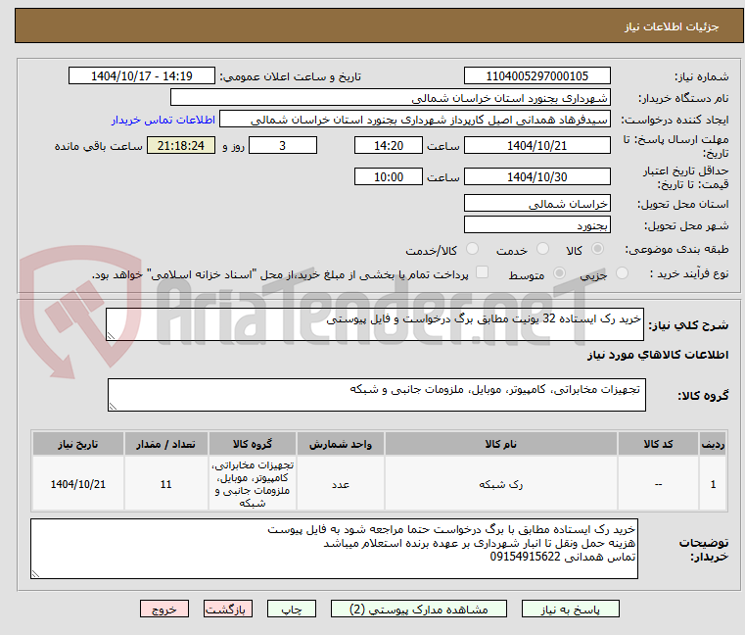Click the remaining days field showing 3
Viewport: 745px width, 635px height.
(283, 146)
